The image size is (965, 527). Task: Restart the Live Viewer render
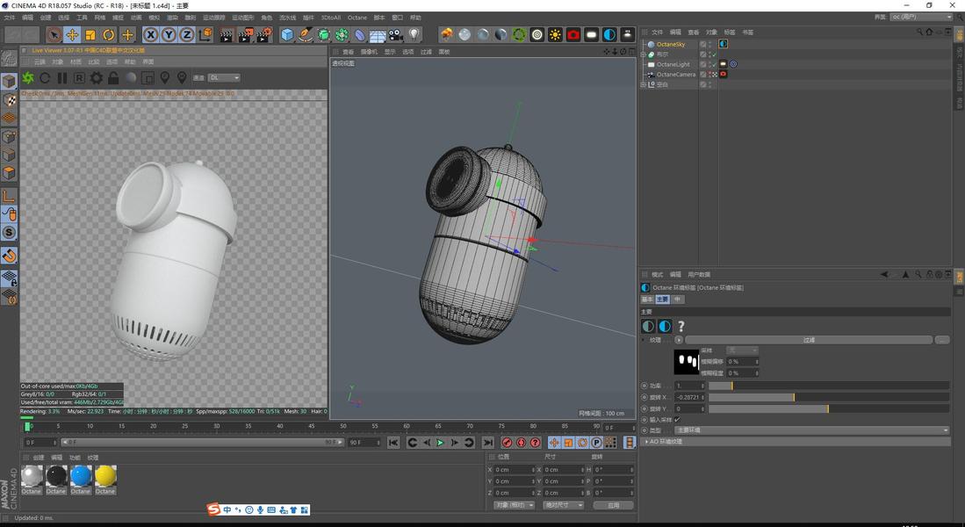45,77
